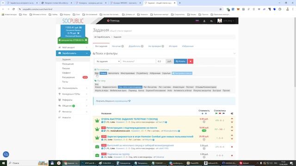
Task: Toggle the Многоразовые list filter
Action: coord(128,73)
